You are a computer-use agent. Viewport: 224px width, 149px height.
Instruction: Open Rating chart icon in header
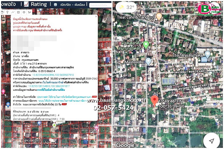click(x=26, y=4)
